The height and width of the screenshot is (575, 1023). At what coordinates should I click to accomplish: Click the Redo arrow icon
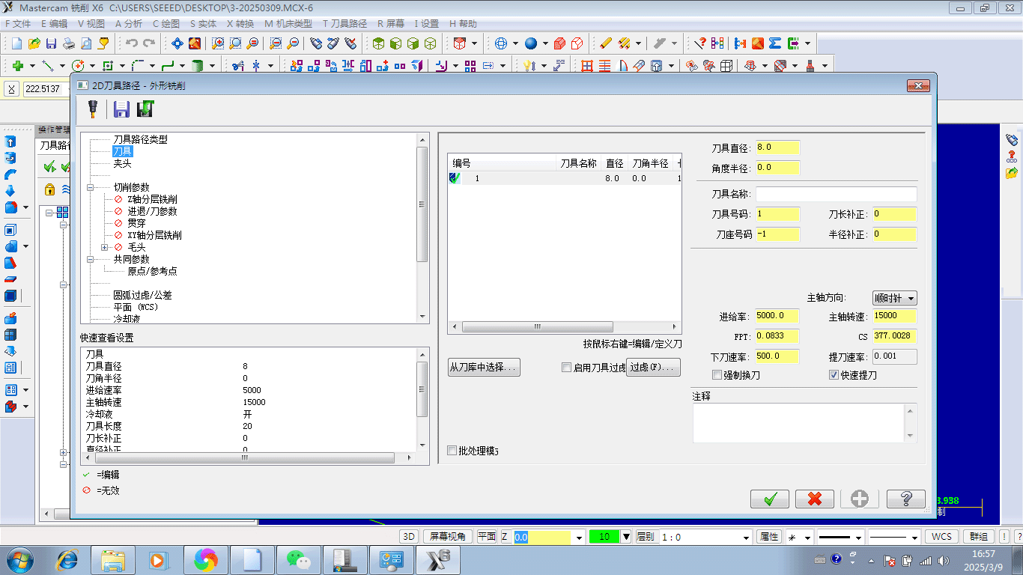[x=149, y=43]
